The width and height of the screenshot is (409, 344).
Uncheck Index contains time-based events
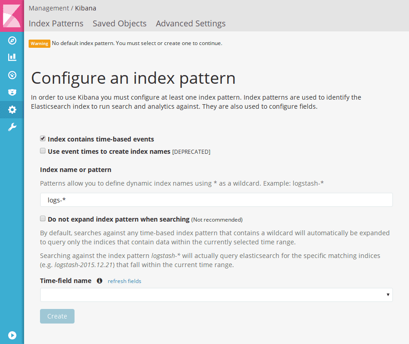coord(43,138)
